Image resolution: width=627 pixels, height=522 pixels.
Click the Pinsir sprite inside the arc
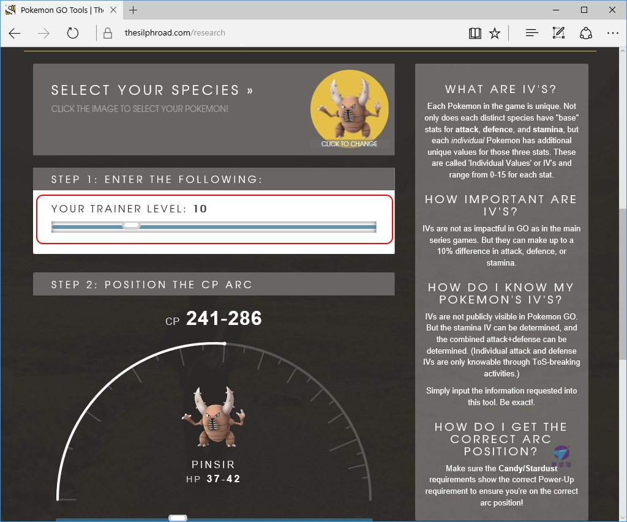pos(214,417)
